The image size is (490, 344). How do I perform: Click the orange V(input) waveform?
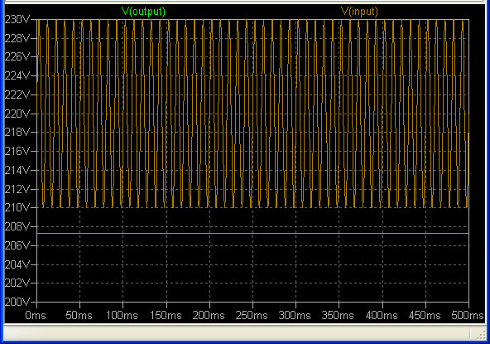click(x=252, y=114)
